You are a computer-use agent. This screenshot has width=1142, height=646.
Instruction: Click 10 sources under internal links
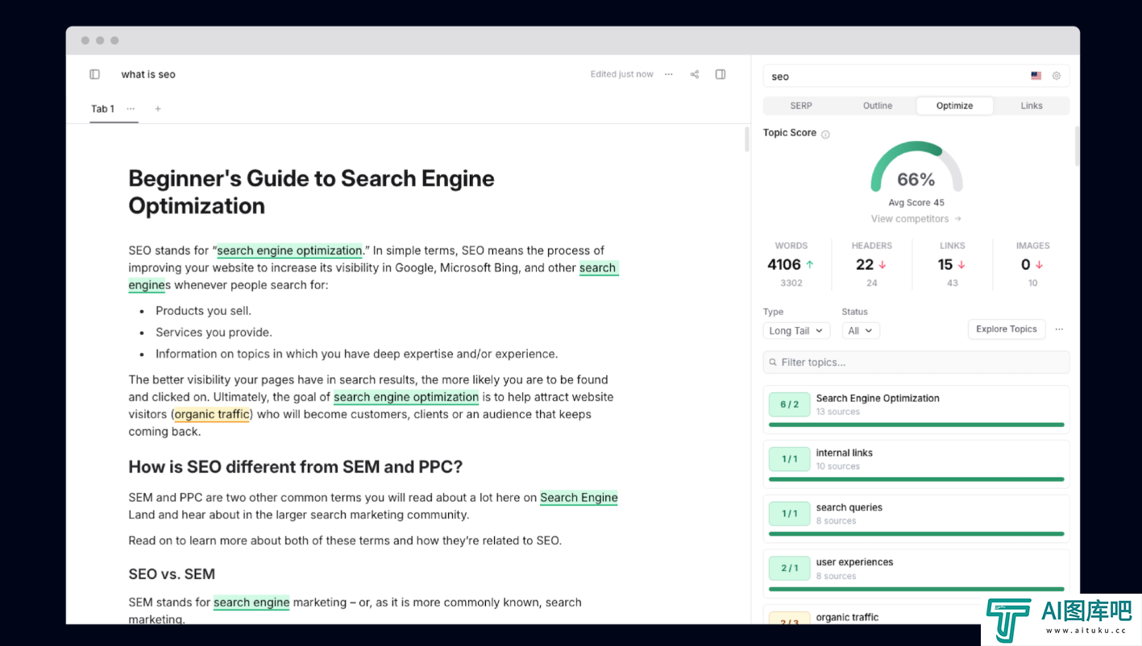837,466
